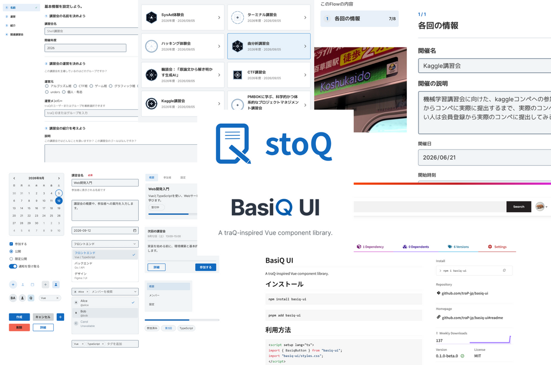Viewport: 551px width, 365px height.
Task: Click the Homepage link icon
Action: [439, 317]
